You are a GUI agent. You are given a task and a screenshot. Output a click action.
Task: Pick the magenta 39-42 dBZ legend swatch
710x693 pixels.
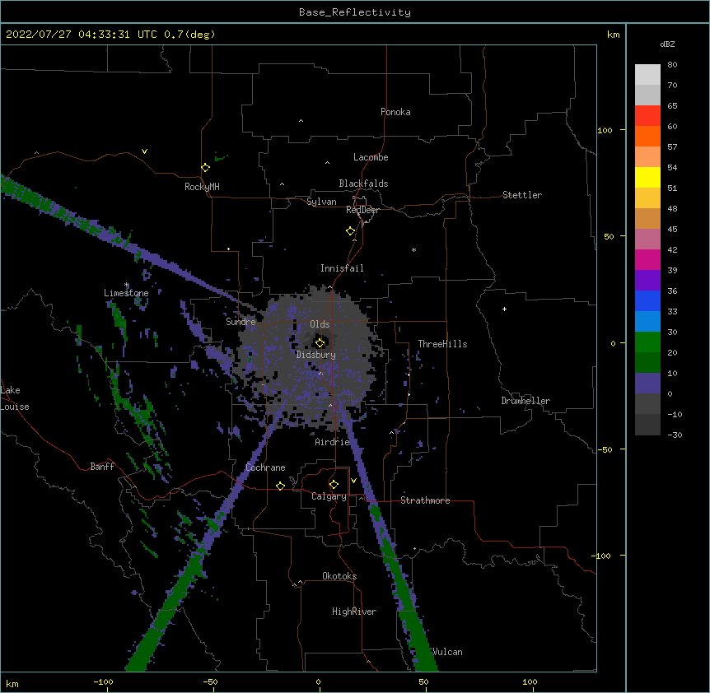[x=647, y=259]
